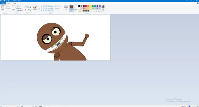Open Edit colors dialog
Image resolution: width=199 pixels, height=107 pixels.
(x=103, y=8)
